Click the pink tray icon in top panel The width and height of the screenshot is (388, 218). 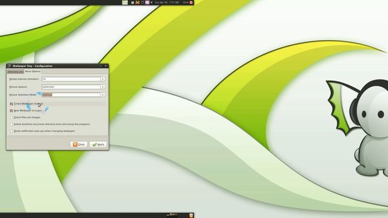point(147,2)
